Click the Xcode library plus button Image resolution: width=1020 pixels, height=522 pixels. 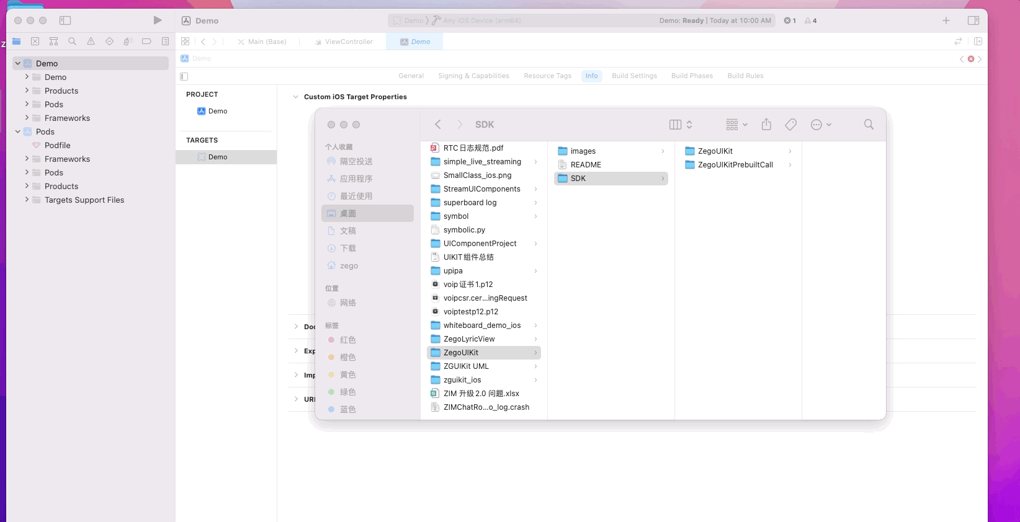946,20
